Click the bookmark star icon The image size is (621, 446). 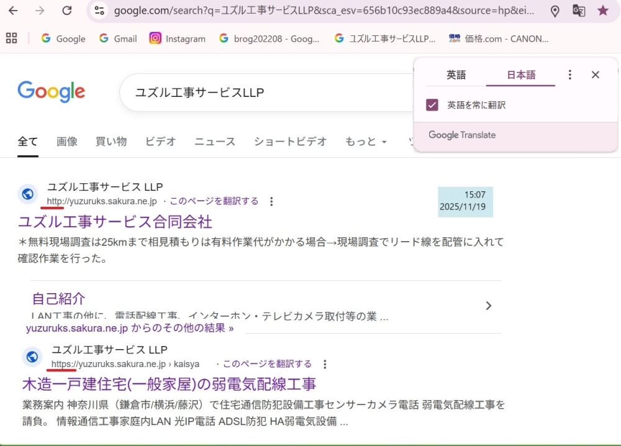point(602,11)
